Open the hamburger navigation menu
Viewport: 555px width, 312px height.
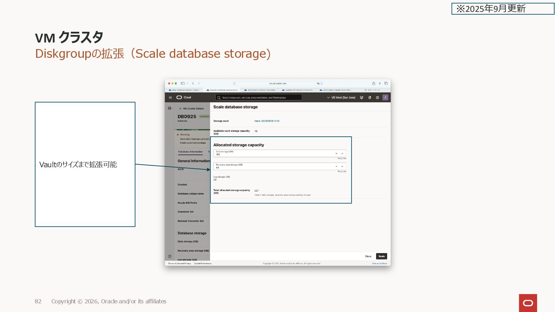(170, 98)
